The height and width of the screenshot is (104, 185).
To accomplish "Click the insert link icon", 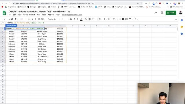I will coord(119,19).
